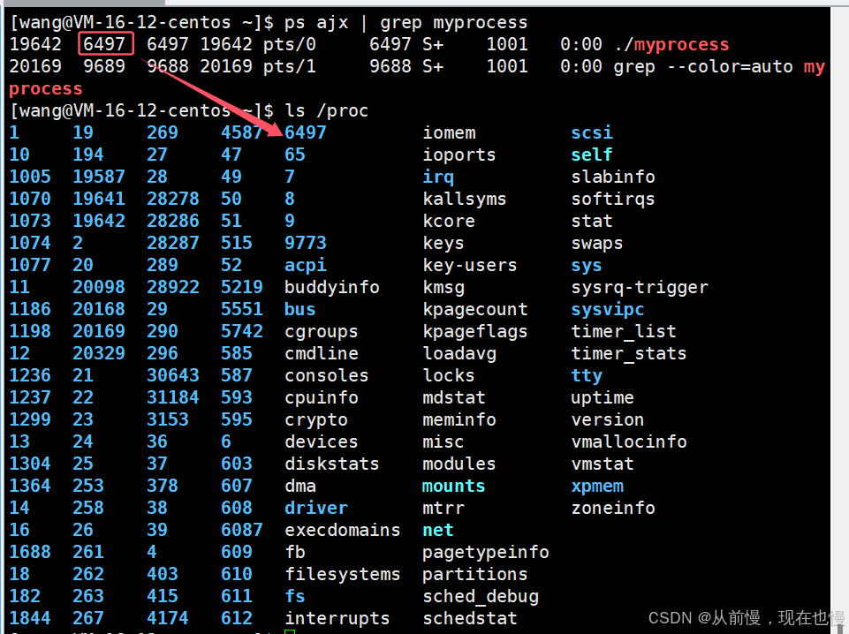This screenshot has width=849, height=634.
Task: Select the 'cgroups' entry
Action: [321, 332]
